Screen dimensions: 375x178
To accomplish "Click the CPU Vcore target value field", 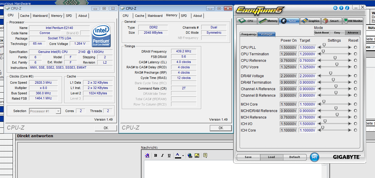I will tap(307, 67).
